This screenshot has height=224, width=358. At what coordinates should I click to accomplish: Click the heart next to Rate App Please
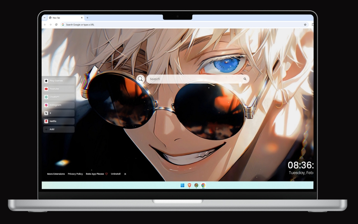[107, 174]
